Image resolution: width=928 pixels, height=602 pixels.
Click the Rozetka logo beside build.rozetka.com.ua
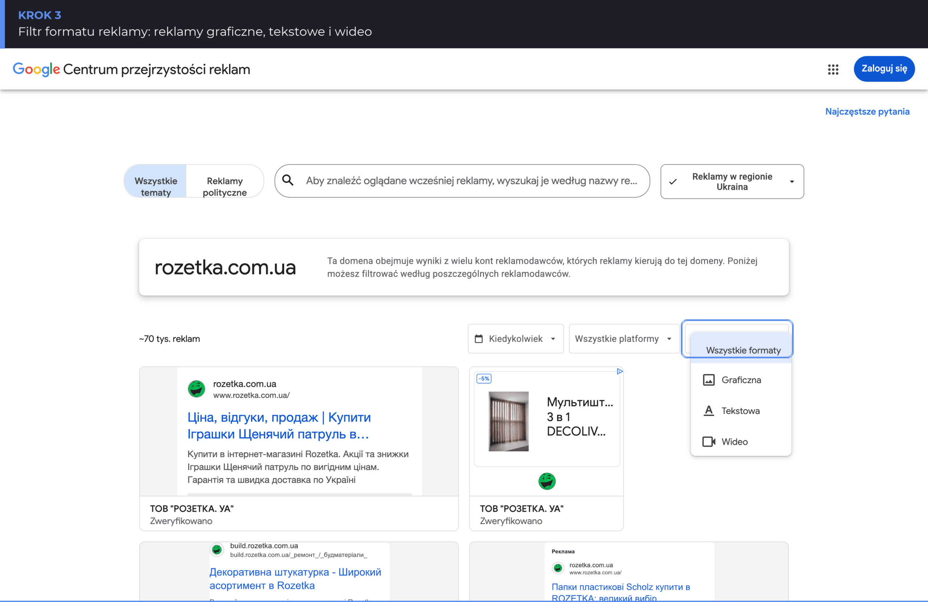coord(217,550)
